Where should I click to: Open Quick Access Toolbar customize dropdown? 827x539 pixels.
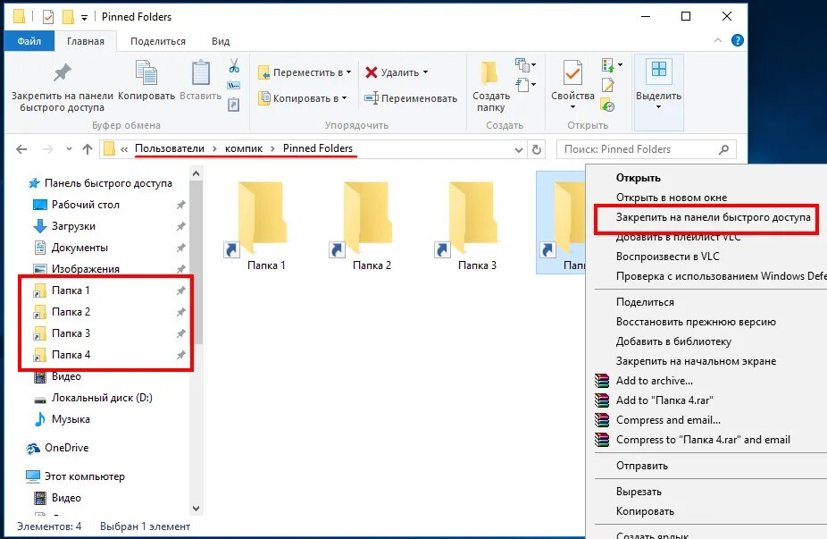click(84, 18)
